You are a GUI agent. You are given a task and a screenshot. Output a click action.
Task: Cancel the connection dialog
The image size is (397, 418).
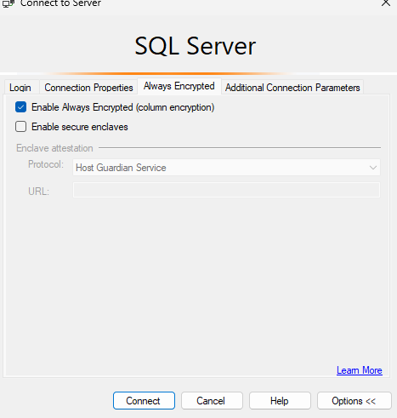(x=212, y=401)
